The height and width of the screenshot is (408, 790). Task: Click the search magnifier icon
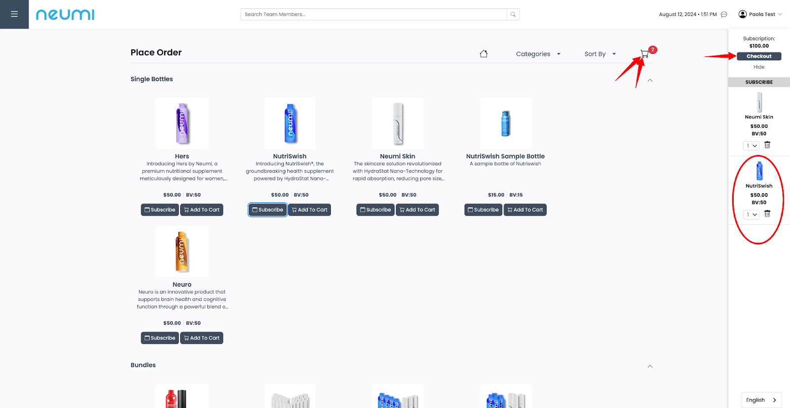(513, 14)
